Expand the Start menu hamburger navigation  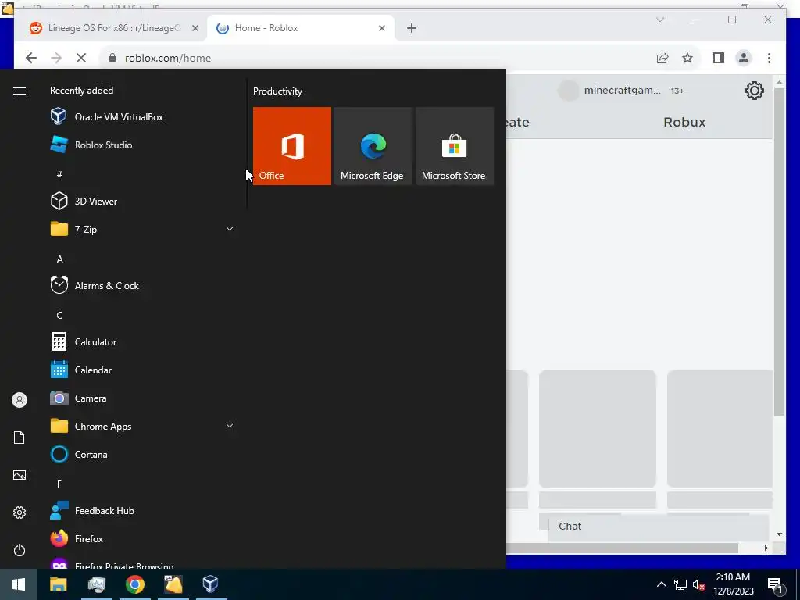(20, 91)
